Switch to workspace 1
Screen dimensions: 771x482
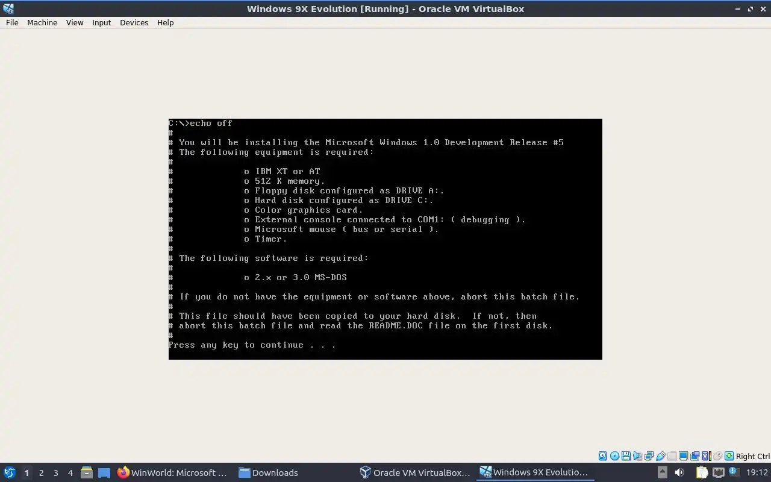click(27, 473)
